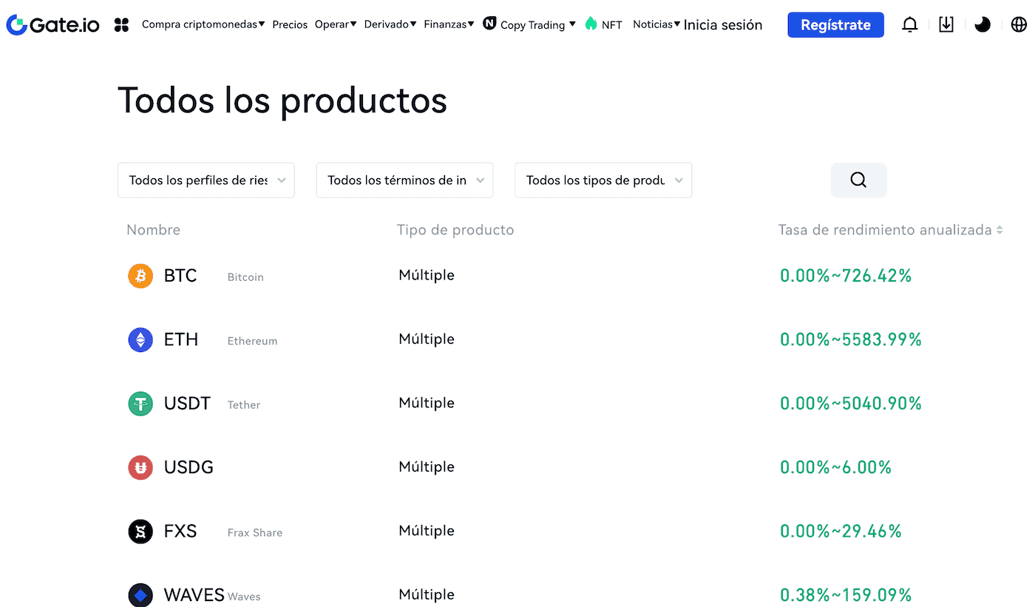Viewport: 1035px width, 607px height.
Task: Click the search magnifier button
Action: click(x=858, y=180)
